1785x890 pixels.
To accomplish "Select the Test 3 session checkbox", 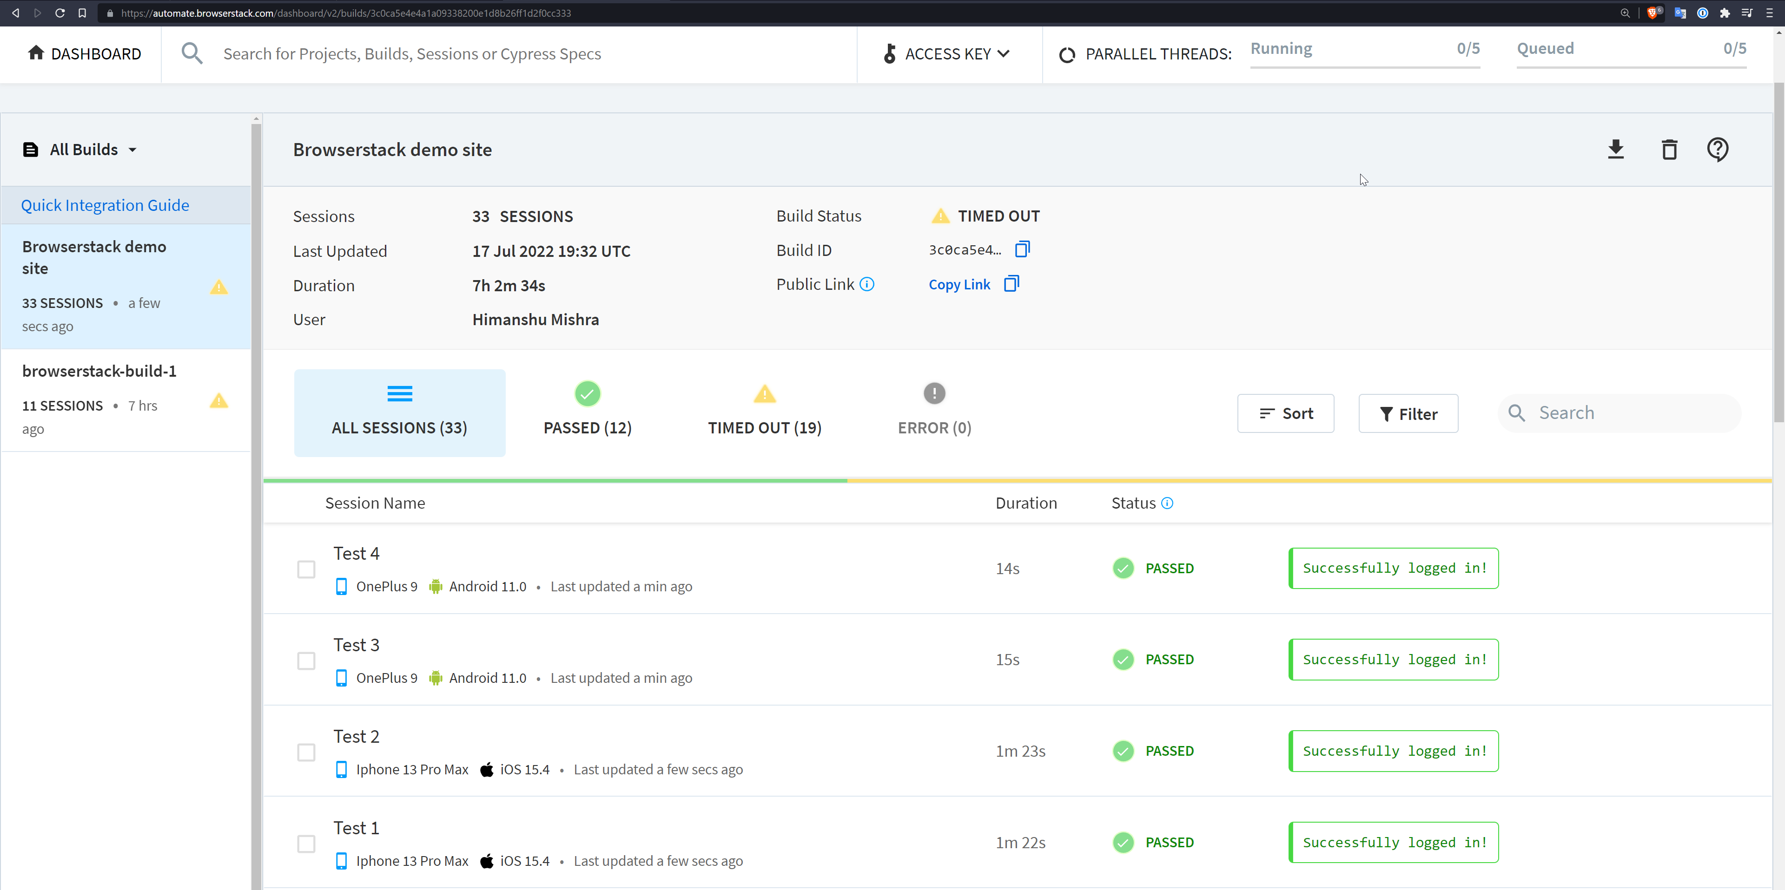I will (x=305, y=661).
